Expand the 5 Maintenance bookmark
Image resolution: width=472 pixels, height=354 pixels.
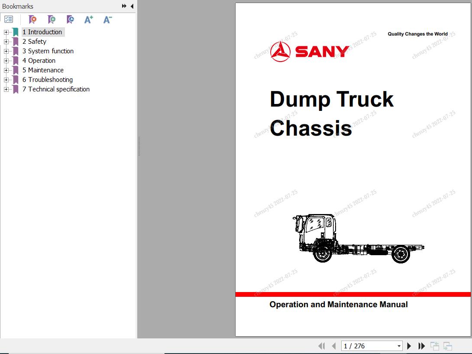click(5, 70)
